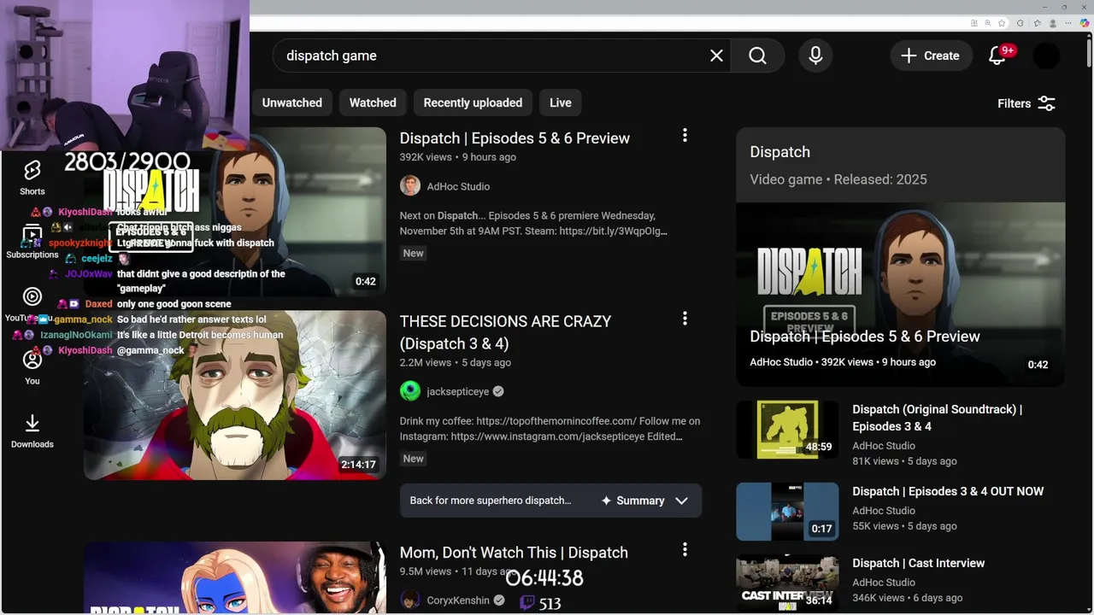1094x615 pixels.
Task: Open more options for Mom, Don't Watch This
Action: [685, 550]
